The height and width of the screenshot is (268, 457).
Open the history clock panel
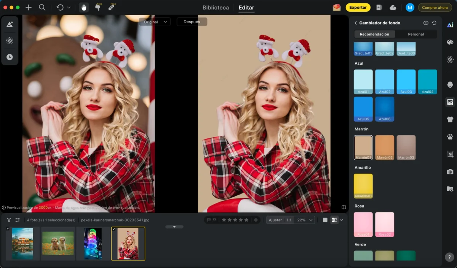pyautogui.click(x=10, y=57)
